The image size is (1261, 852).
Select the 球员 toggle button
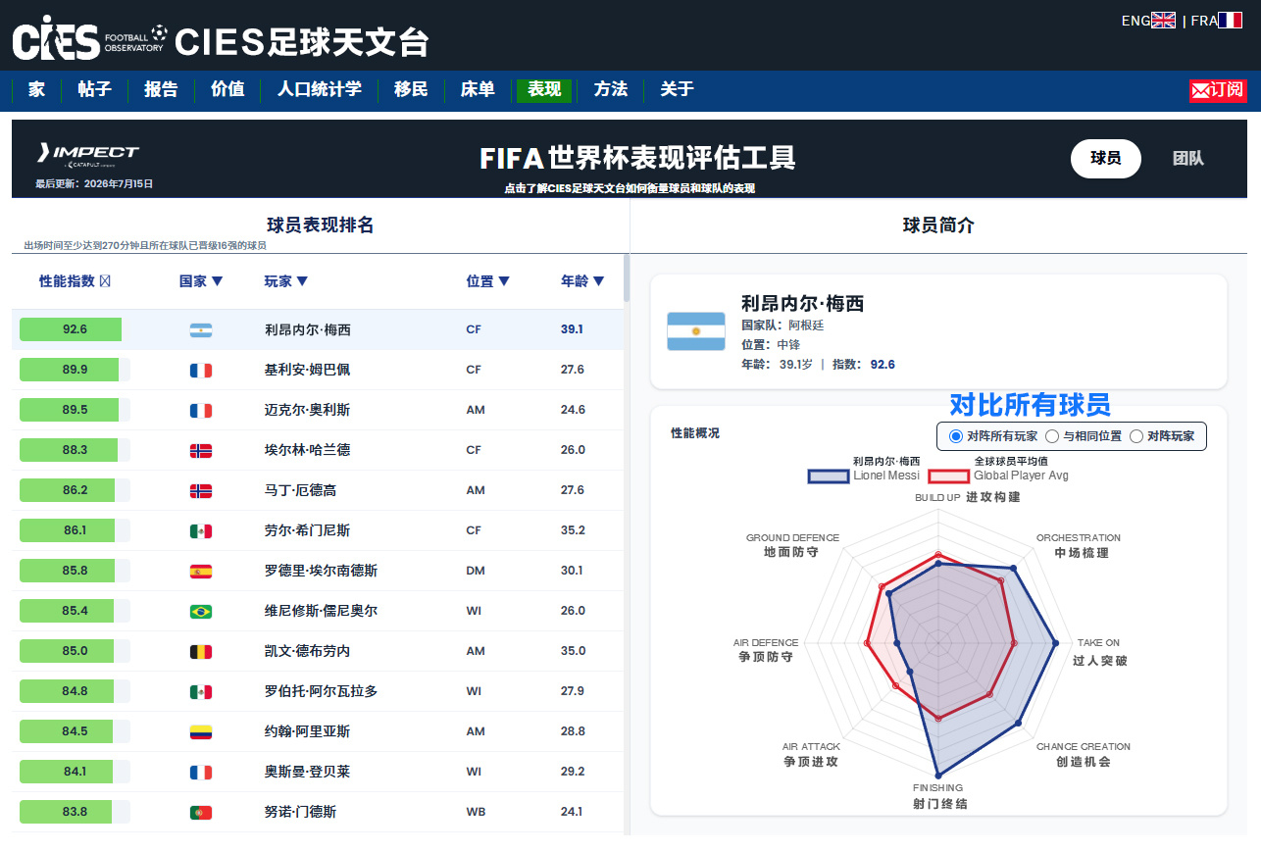(1106, 158)
